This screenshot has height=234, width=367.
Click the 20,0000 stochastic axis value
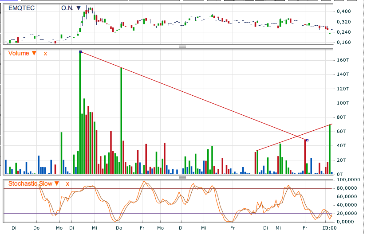[x=347, y=214]
